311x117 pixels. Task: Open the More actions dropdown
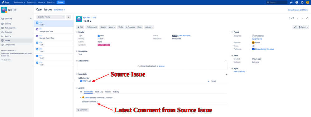[x=112, y=27]
